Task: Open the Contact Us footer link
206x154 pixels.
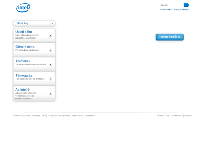Action: pyautogui.click(x=90, y=116)
